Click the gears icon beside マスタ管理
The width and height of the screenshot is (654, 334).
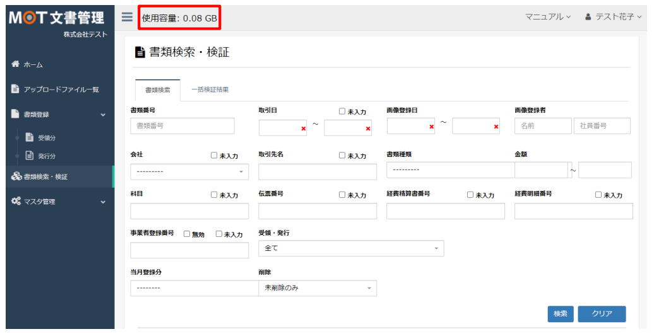(16, 201)
